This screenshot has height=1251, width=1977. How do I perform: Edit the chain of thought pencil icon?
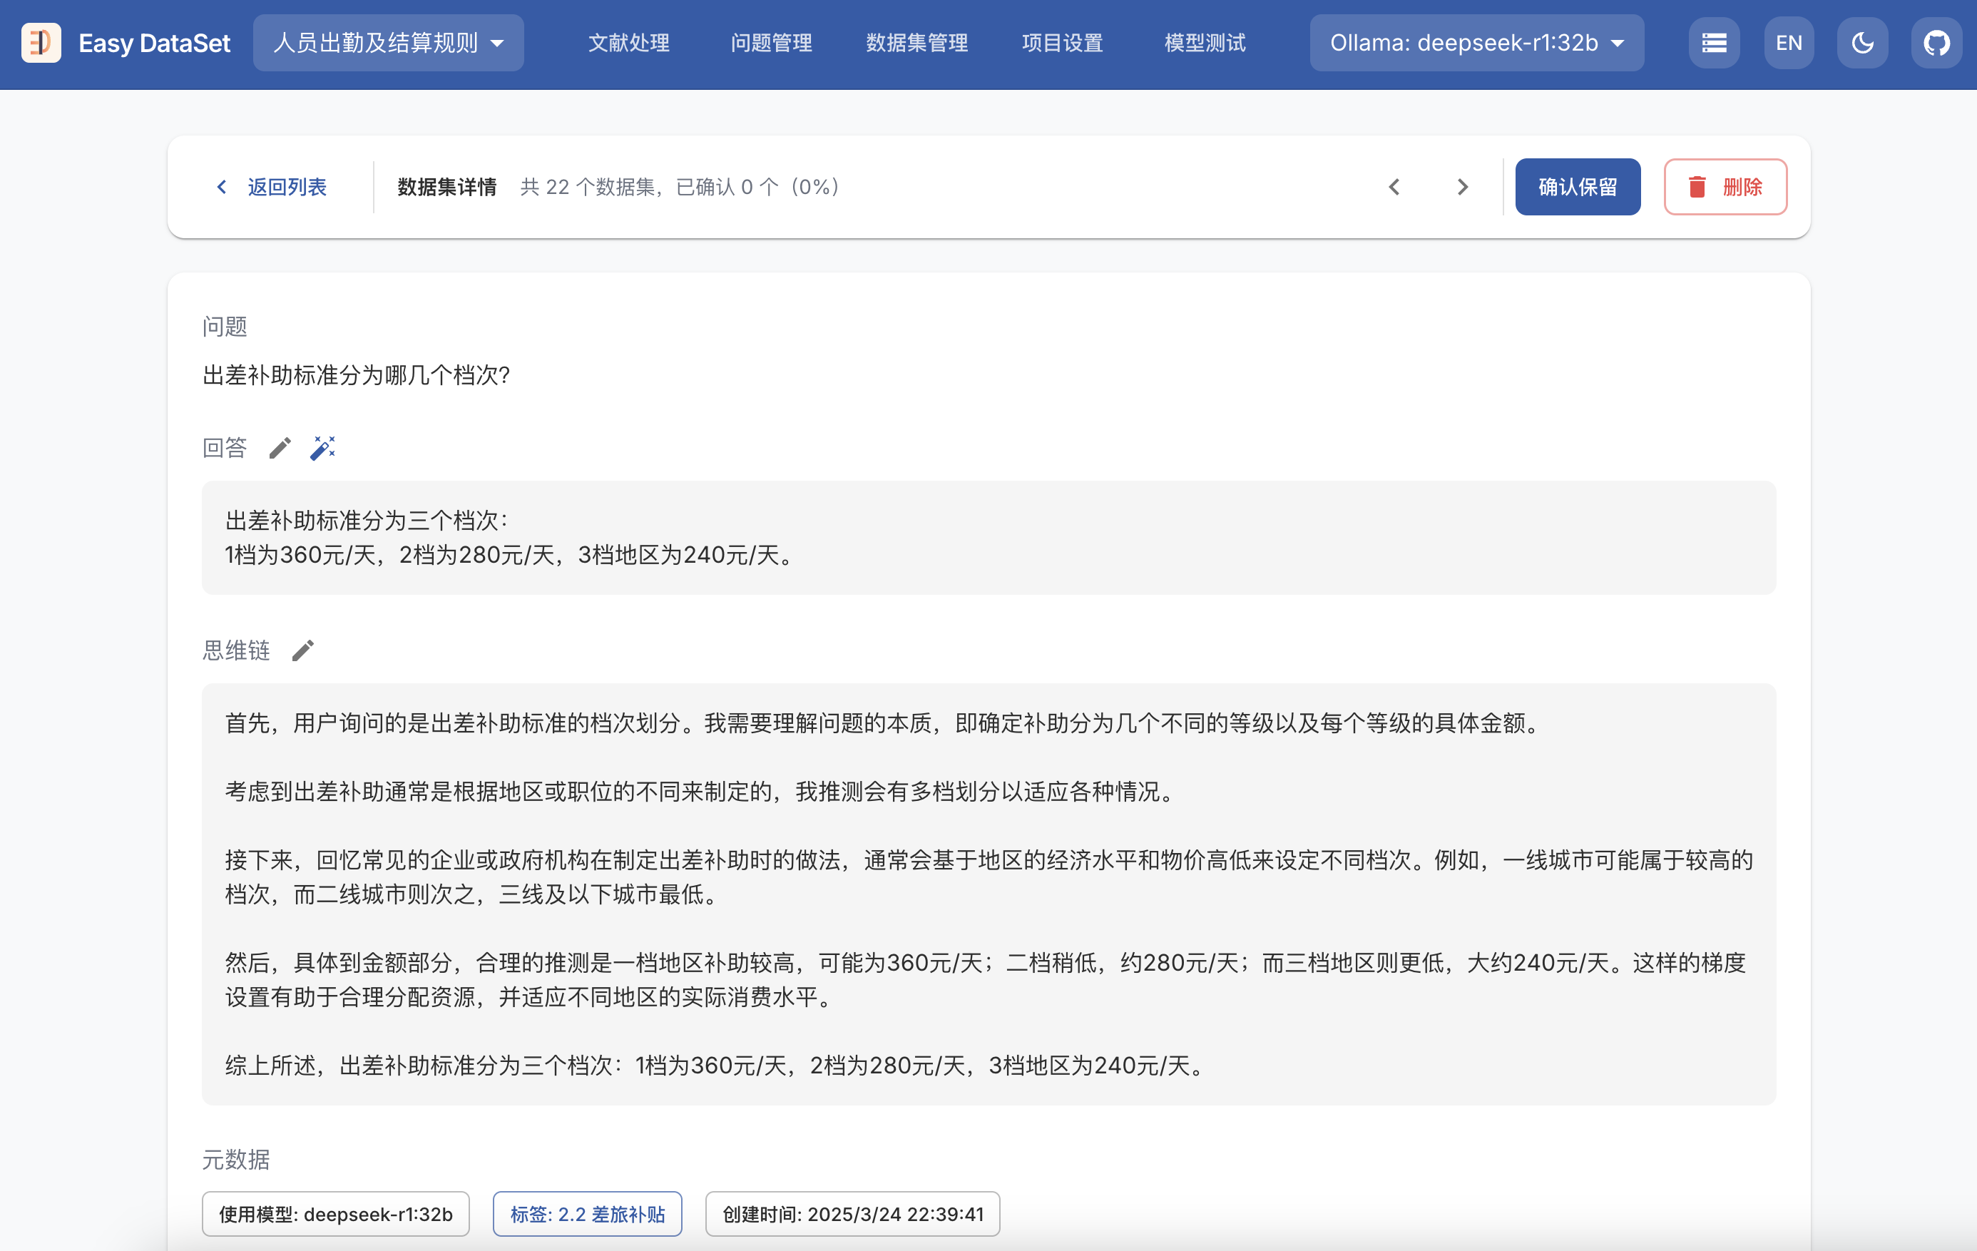coord(303,650)
